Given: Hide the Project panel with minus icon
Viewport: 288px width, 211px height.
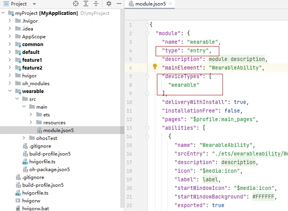Looking at the screenshot, I should (x=119, y=4).
